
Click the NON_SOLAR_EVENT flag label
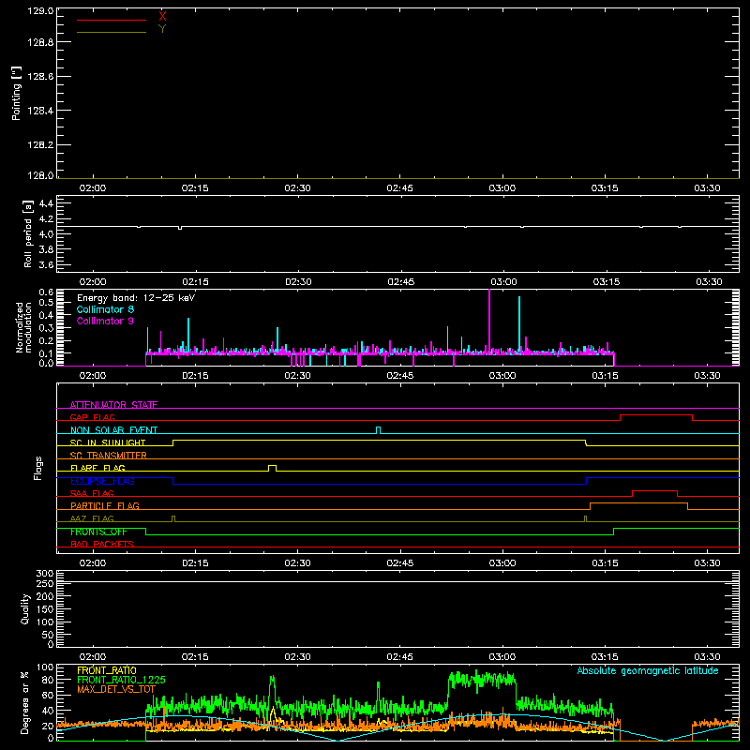click(113, 430)
